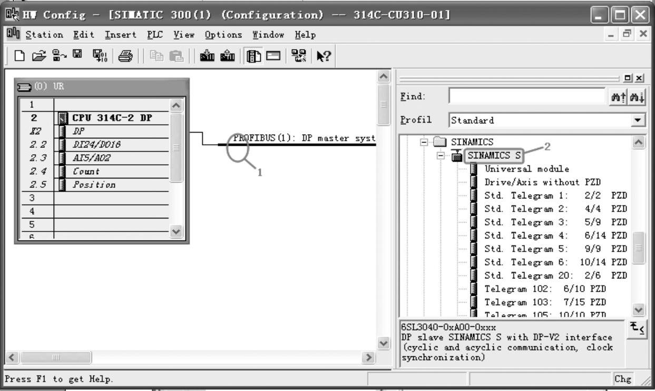Click the station window horizontal scroll-right arrow
The height and width of the screenshot is (391, 655).
pos(369,358)
